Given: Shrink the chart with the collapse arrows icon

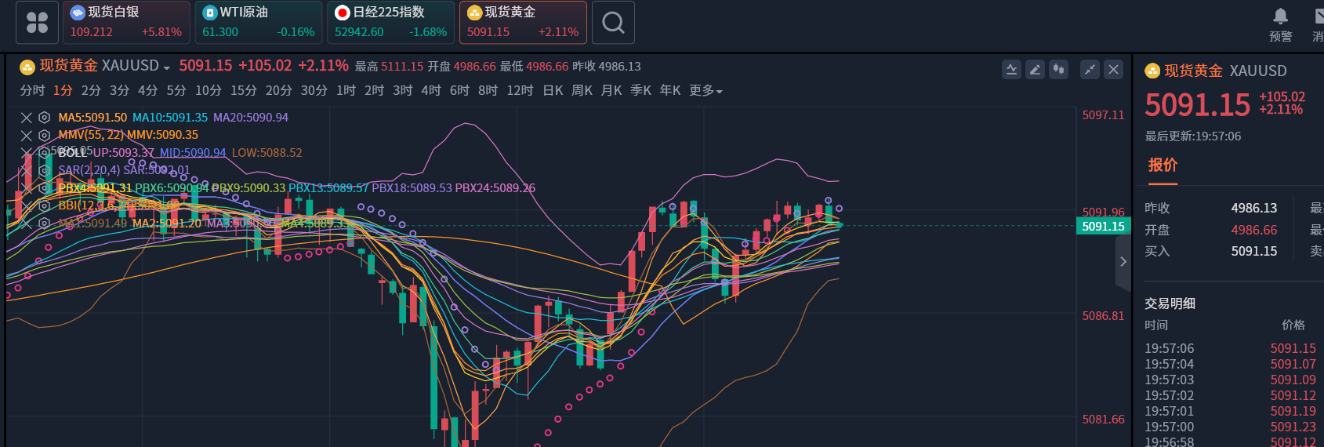Looking at the screenshot, I should pos(1090,70).
